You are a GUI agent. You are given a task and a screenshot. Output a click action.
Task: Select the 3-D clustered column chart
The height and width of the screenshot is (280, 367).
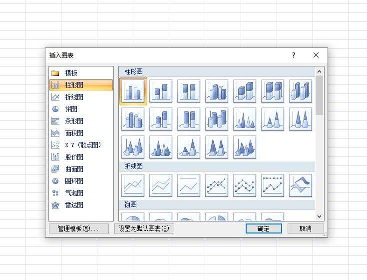[217, 91]
